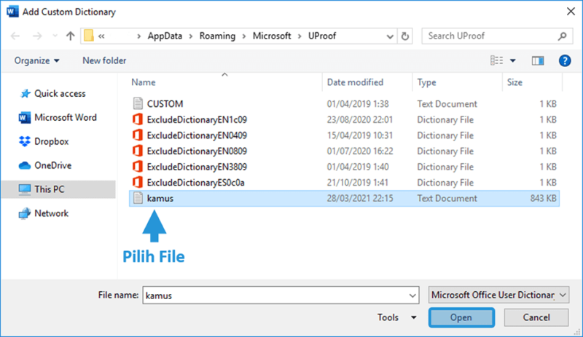Select ExcludeDictionaryEN3809 file name
The image size is (583, 337).
(197, 167)
